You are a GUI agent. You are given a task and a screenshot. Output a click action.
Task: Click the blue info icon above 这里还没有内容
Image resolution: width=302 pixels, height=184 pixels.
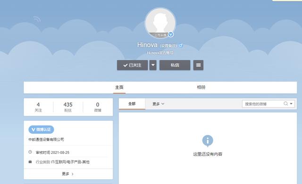coord(208,141)
